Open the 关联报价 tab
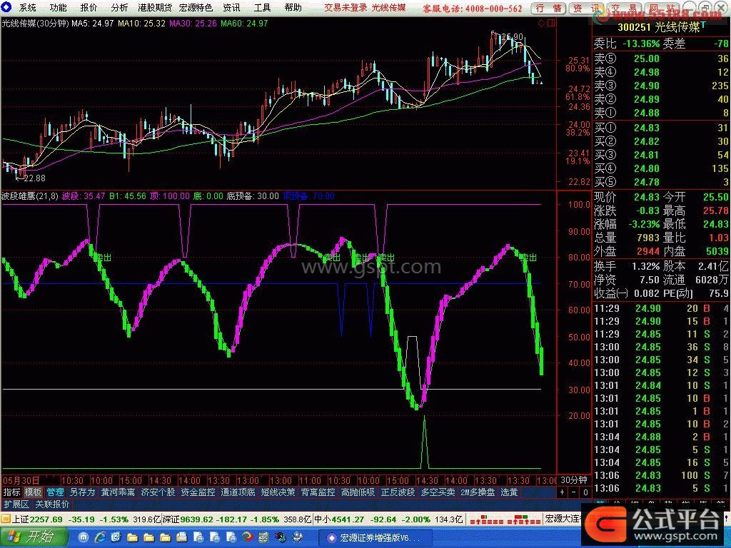Screen dimensions: 731x548 point(52,504)
